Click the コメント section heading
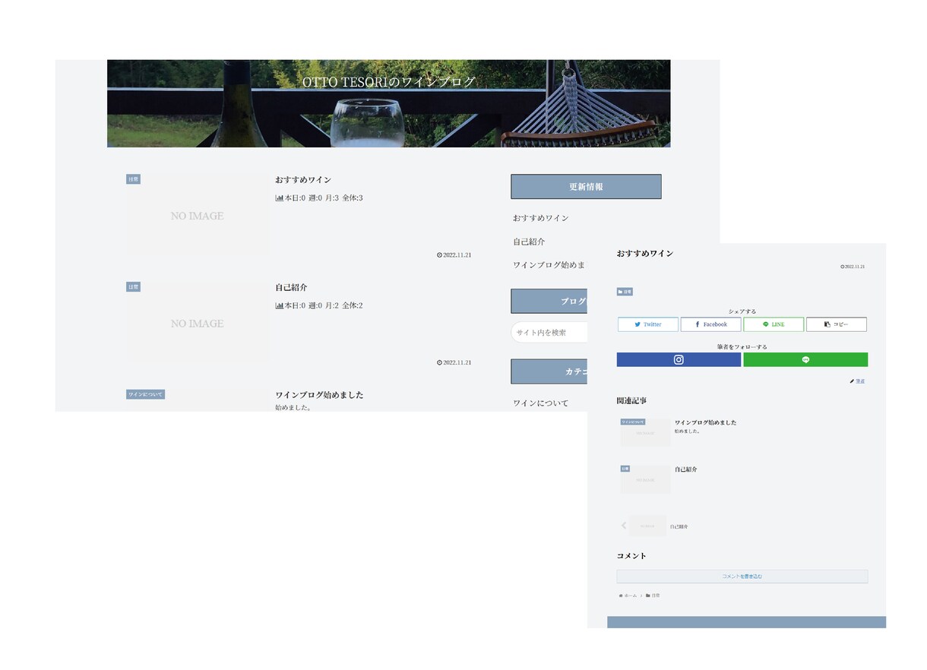 tap(631, 556)
